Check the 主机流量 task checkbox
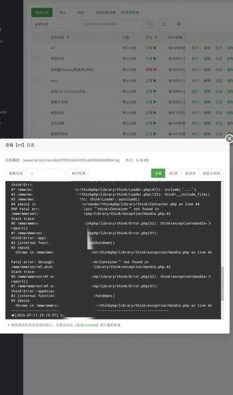 coord(36,123)
